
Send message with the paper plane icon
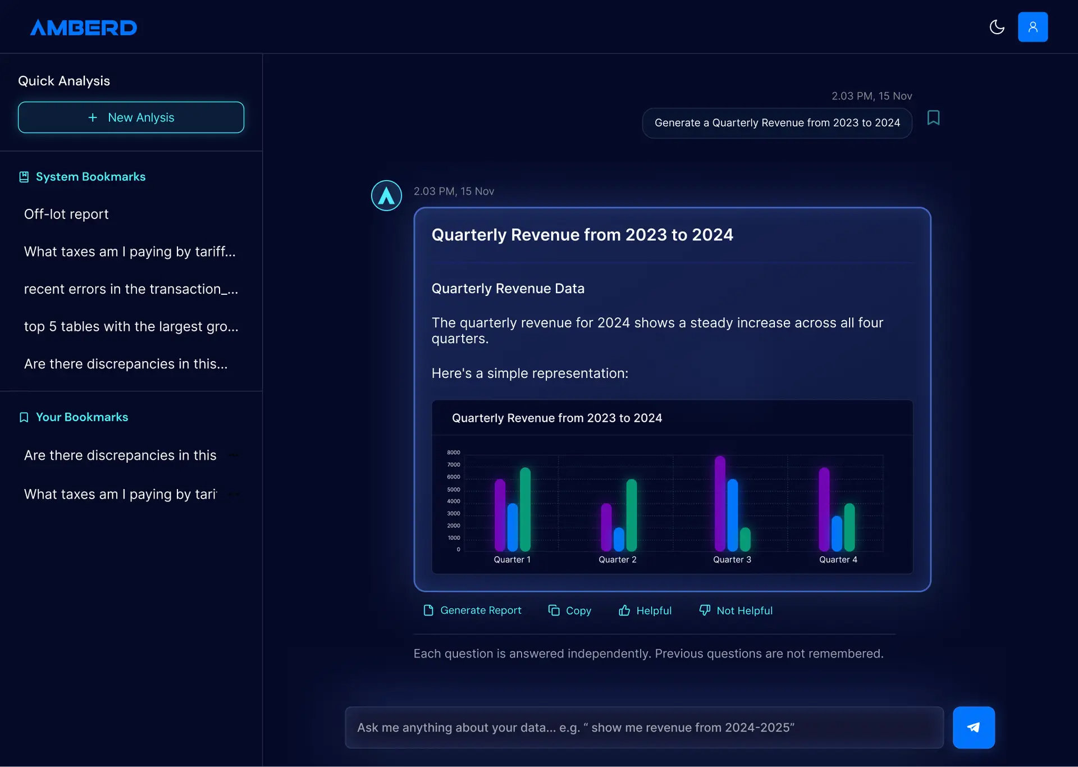point(974,727)
